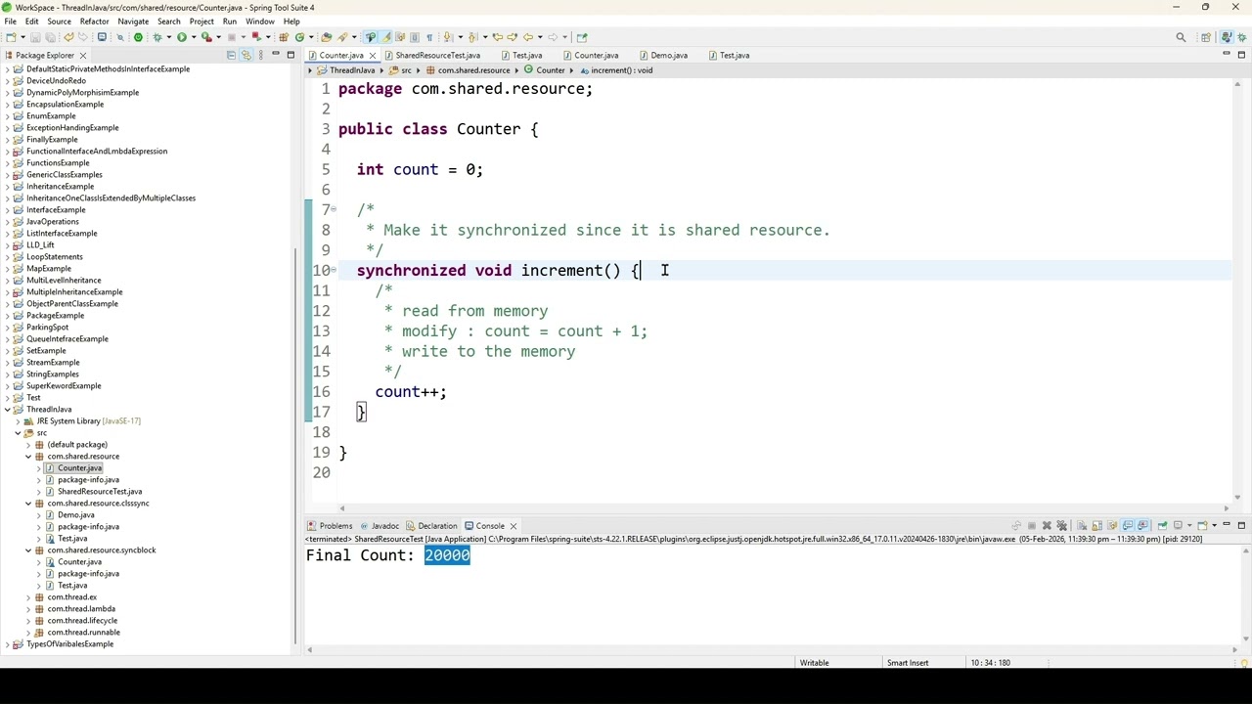Toggle show console when standard error changes
1252x704 pixels.
tap(1142, 526)
